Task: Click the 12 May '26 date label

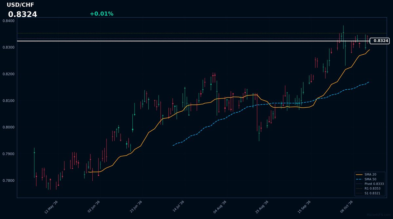Action: (51, 207)
